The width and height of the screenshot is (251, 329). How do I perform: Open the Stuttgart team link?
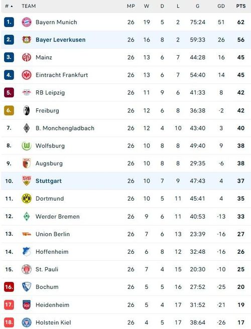pyautogui.click(x=49, y=181)
